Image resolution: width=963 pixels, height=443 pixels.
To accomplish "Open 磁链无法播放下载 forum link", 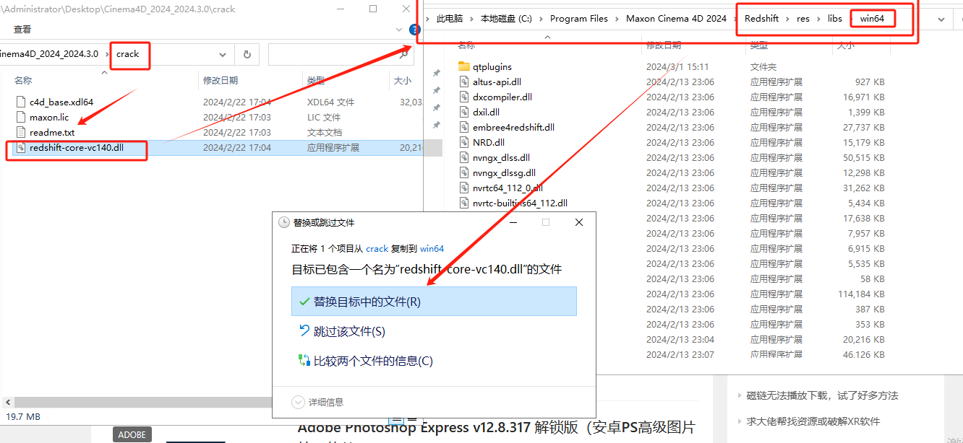I will point(823,396).
